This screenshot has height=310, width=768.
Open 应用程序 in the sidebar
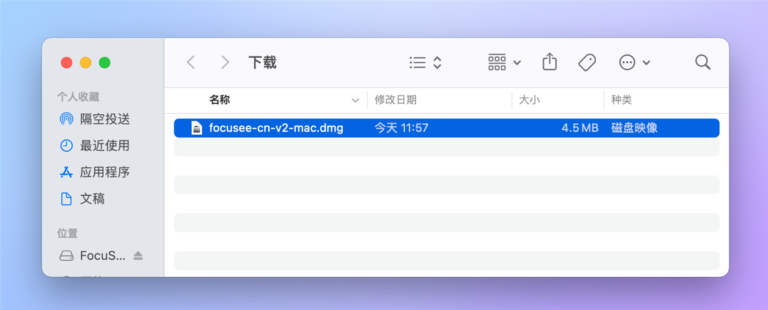95,172
